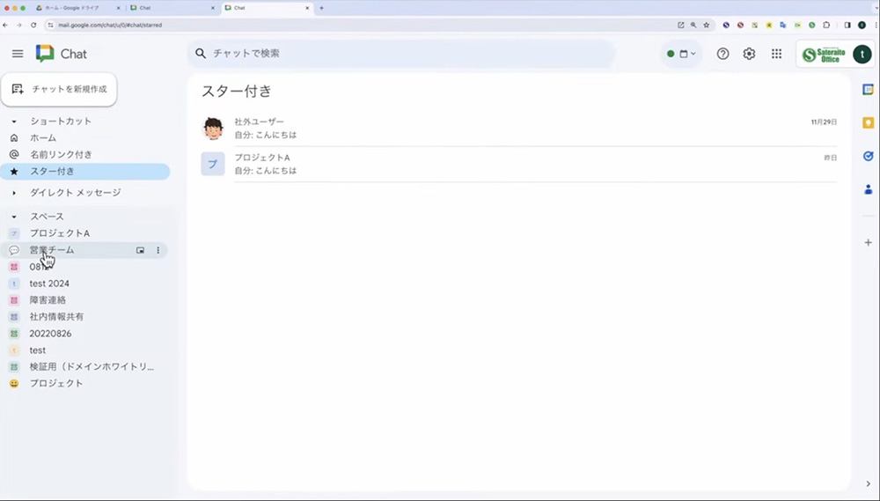Click チャットを新規作成 button
The image size is (880, 501).
coord(59,89)
